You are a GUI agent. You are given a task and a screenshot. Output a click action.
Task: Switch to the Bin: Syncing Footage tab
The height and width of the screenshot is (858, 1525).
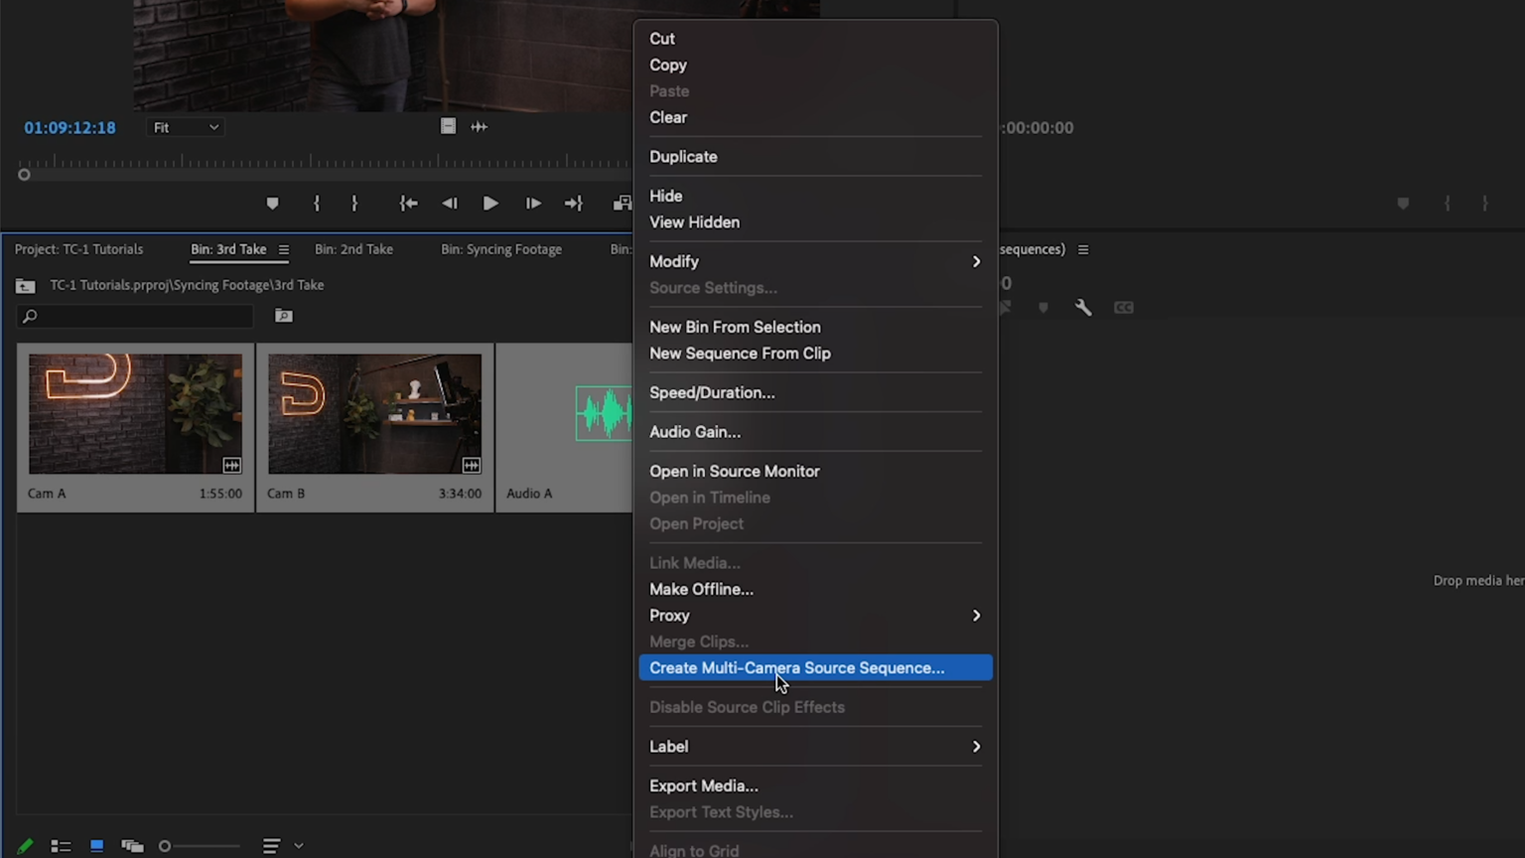pos(500,249)
